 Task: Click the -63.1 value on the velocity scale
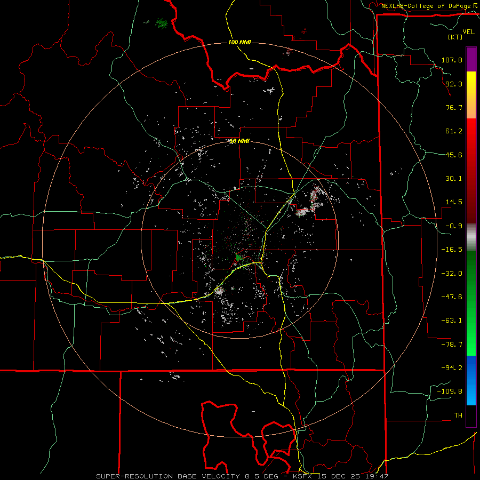pos(452,321)
